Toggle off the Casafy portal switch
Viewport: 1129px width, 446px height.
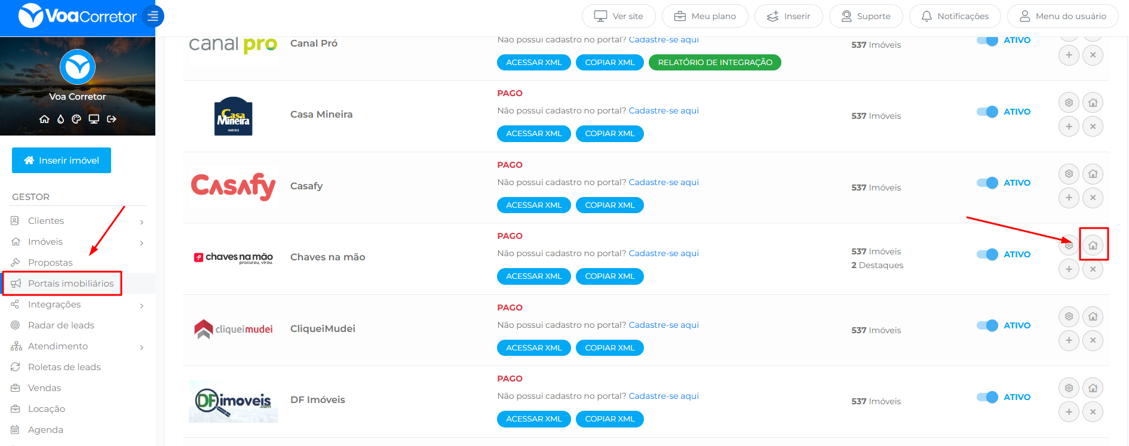click(x=987, y=183)
